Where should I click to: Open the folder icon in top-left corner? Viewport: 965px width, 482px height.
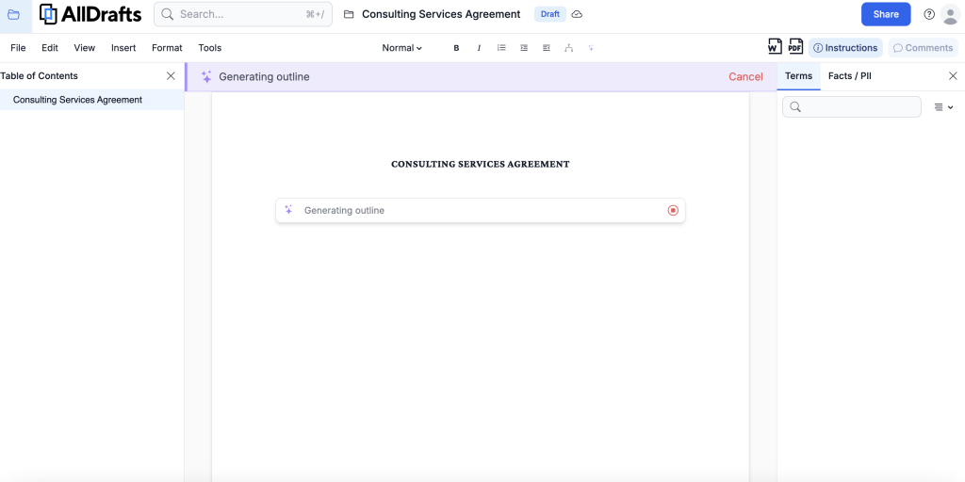click(x=13, y=14)
